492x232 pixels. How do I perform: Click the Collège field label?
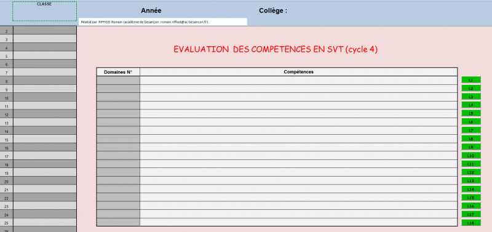click(273, 10)
